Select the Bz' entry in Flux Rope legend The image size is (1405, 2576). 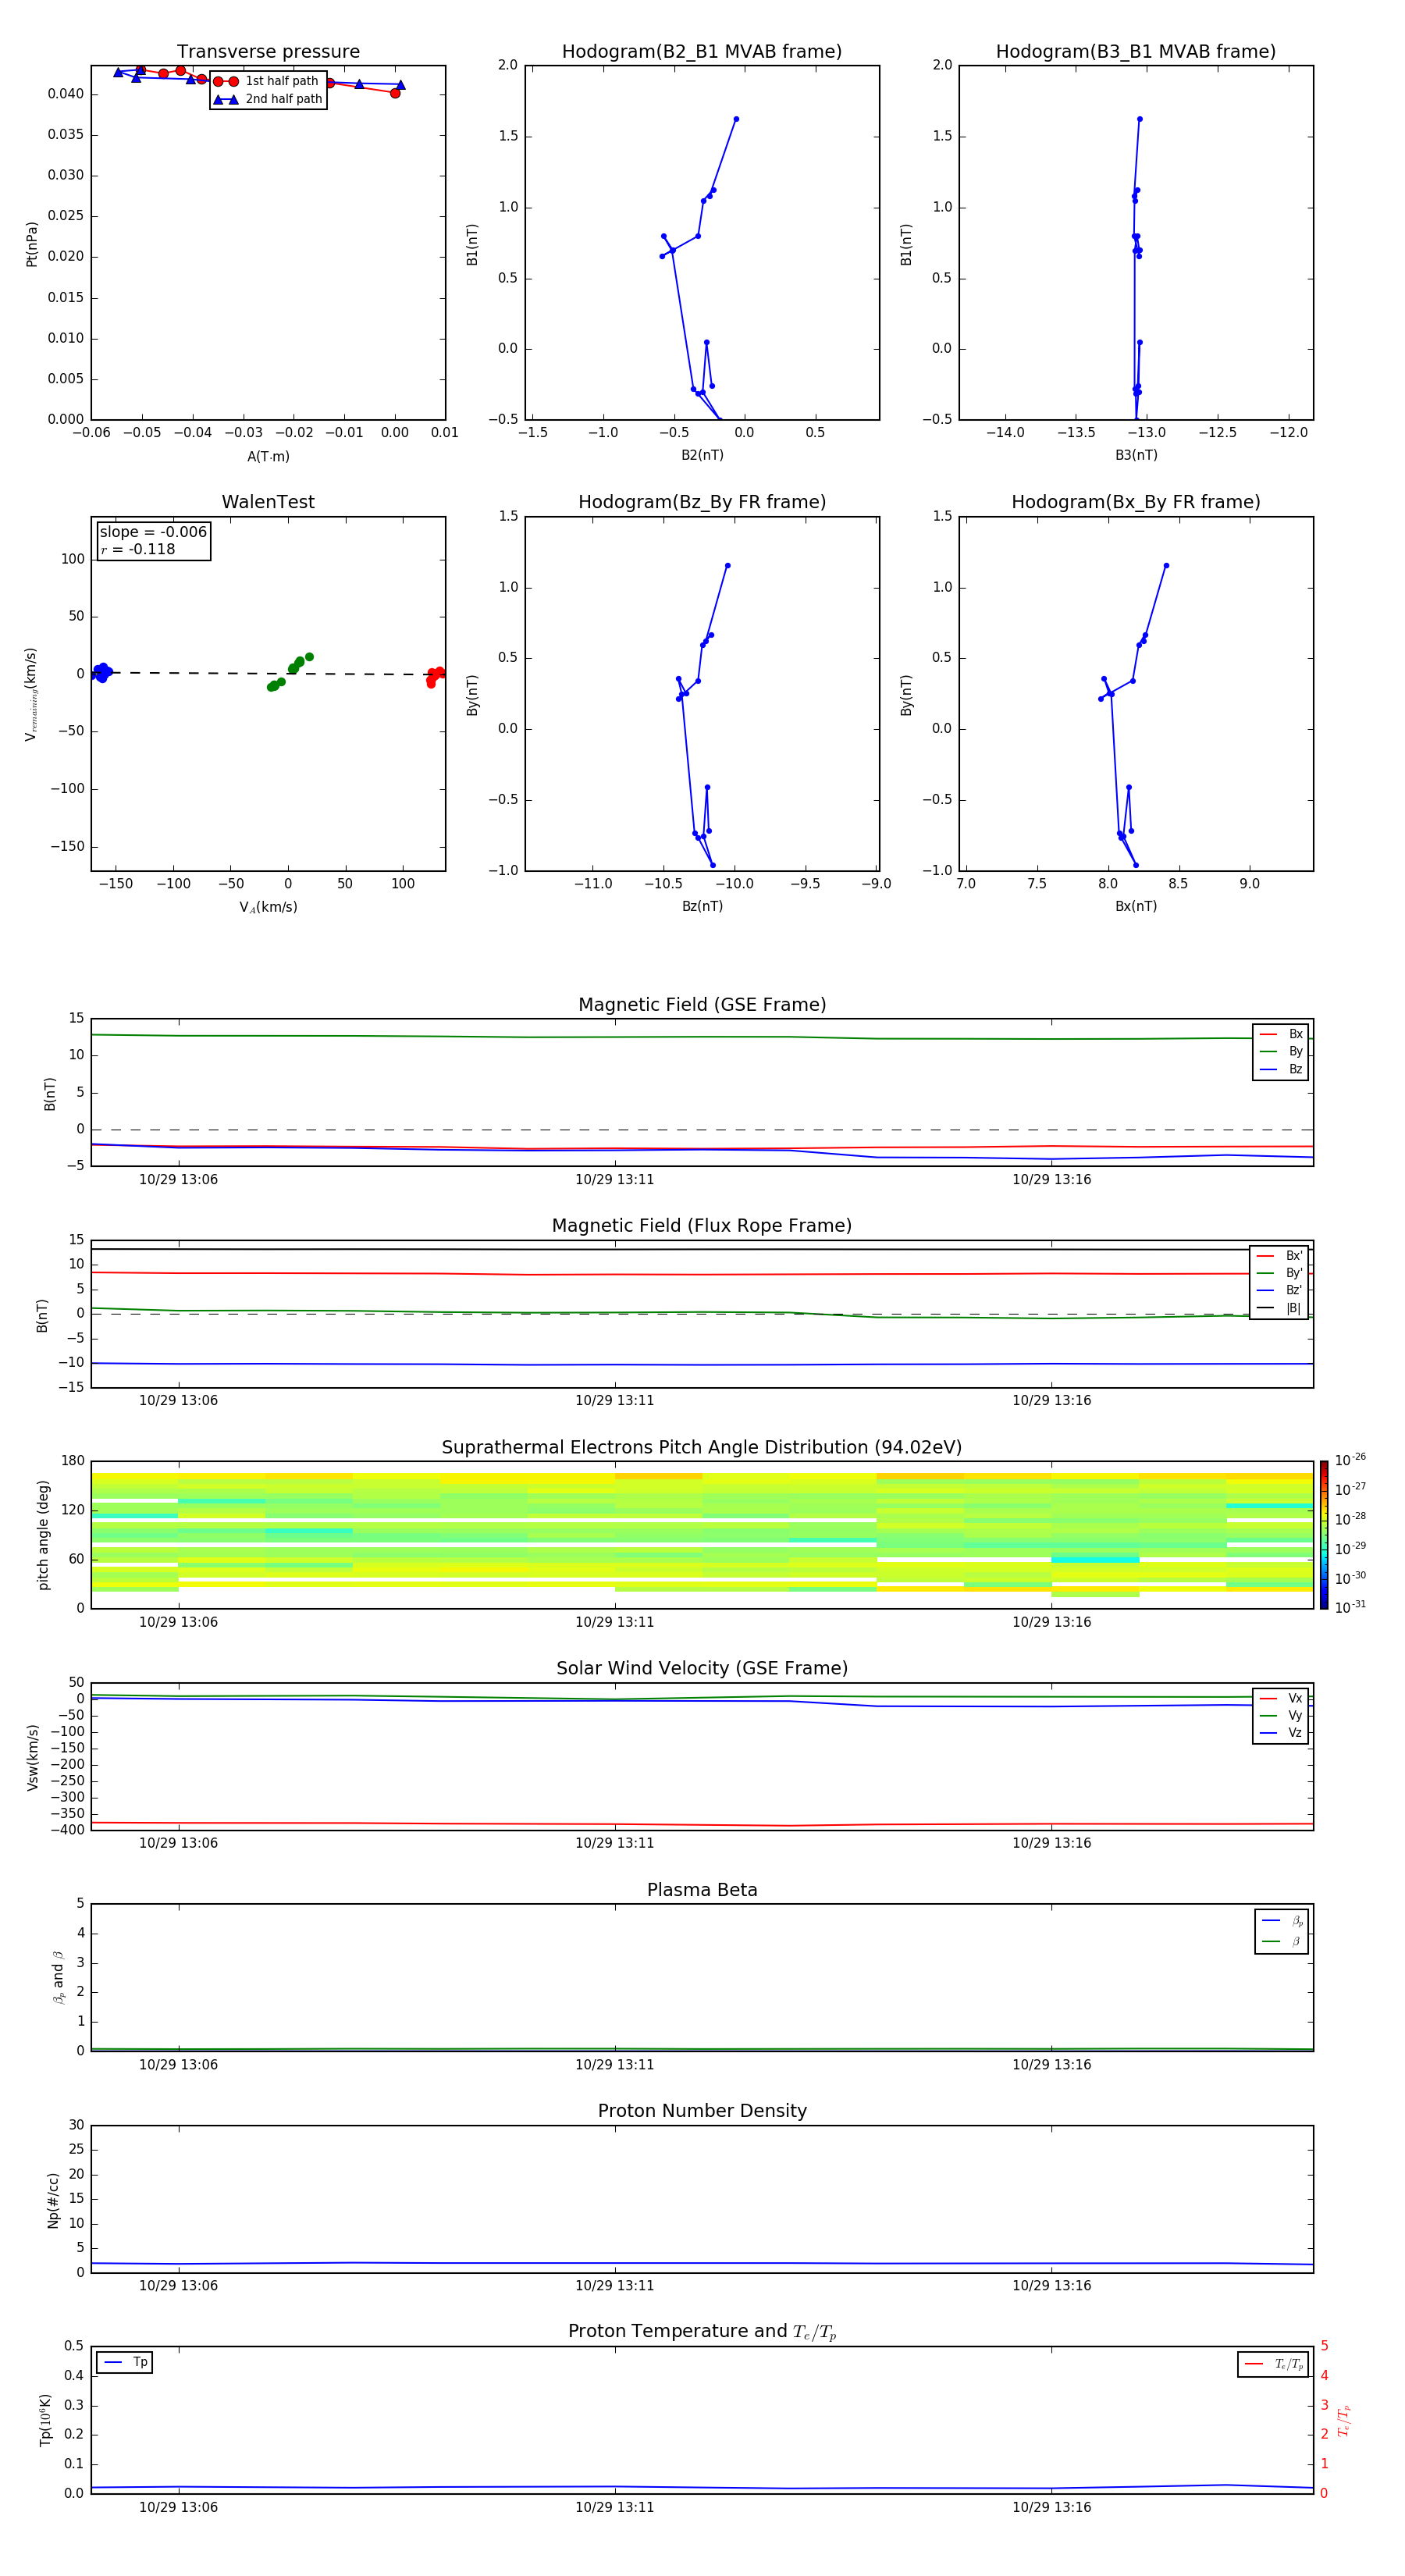1279,1291
